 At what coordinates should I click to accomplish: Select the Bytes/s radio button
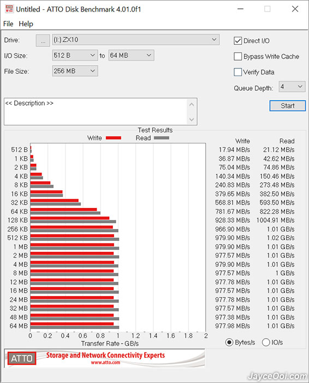tap(229, 342)
